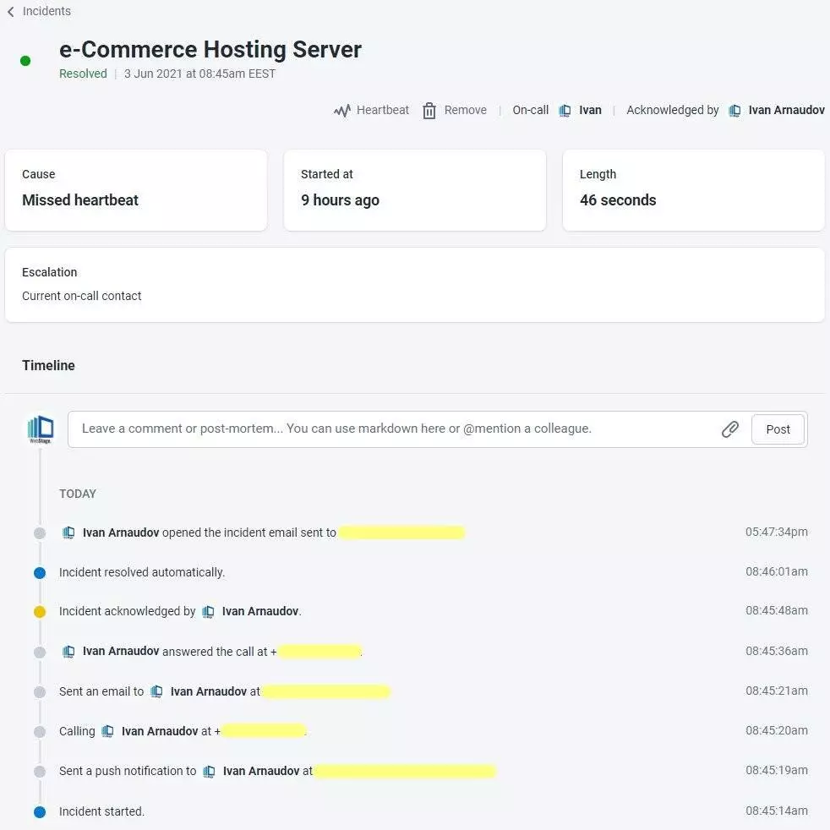This screenshot has width=830, height=830.
Task: Open Ivan Arnaudov in the Acknowledged by header
Action: (x=786, y=111)
